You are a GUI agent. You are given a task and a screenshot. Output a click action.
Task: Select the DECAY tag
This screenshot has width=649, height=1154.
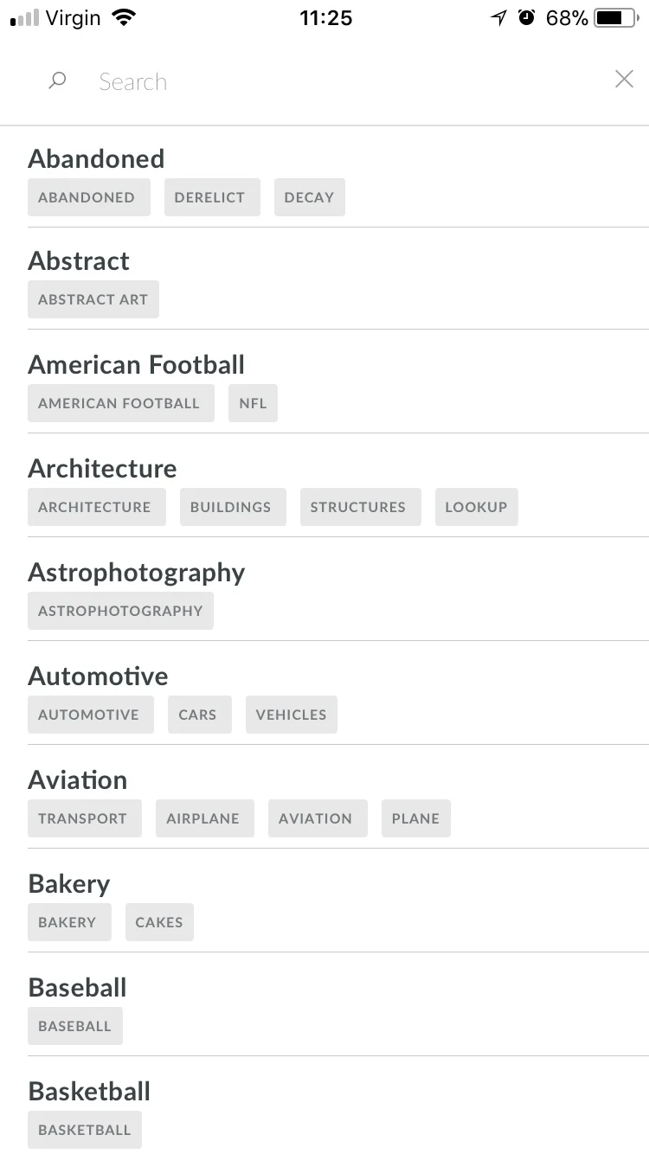click(x=309, y=197)
